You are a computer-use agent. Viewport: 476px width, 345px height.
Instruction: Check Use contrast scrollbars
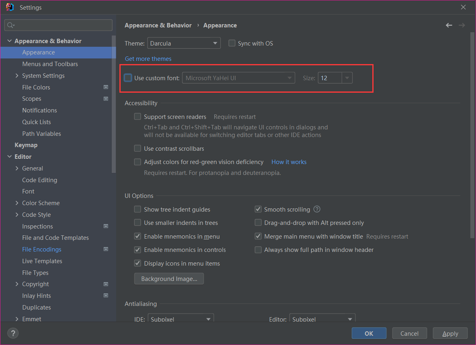138,148
